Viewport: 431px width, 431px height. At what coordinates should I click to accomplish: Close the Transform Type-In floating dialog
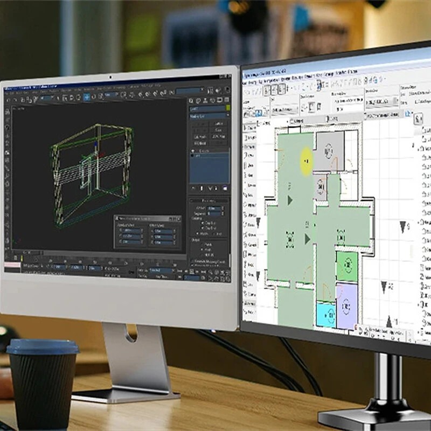point(178,219)
